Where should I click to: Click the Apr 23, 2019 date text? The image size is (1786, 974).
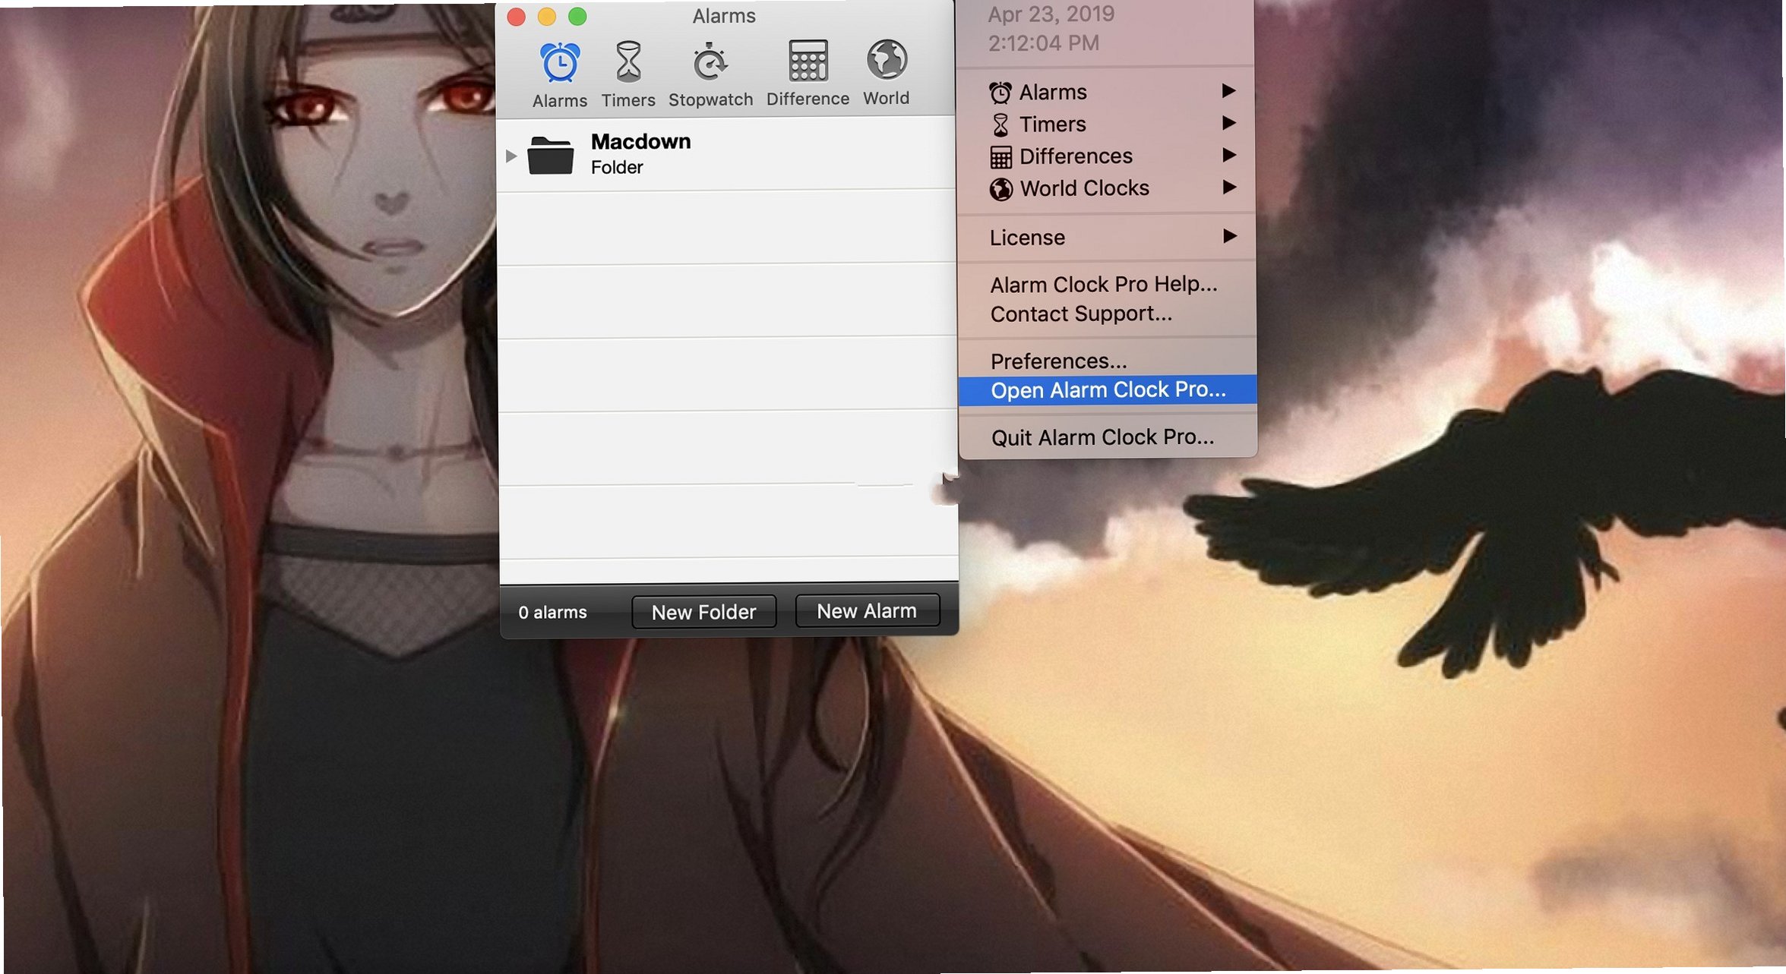click(x=1051, y=14)
